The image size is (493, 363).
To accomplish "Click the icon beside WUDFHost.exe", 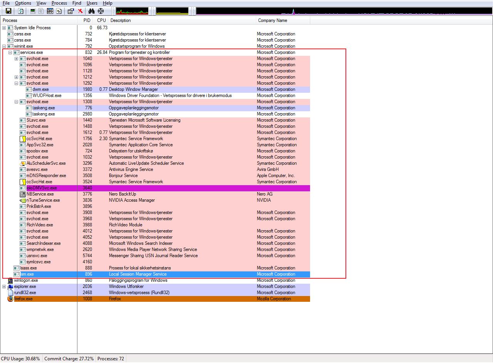I will [x=29, y=95].
